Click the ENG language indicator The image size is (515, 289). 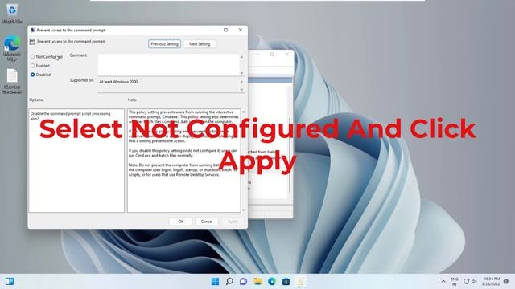[454, 281]
